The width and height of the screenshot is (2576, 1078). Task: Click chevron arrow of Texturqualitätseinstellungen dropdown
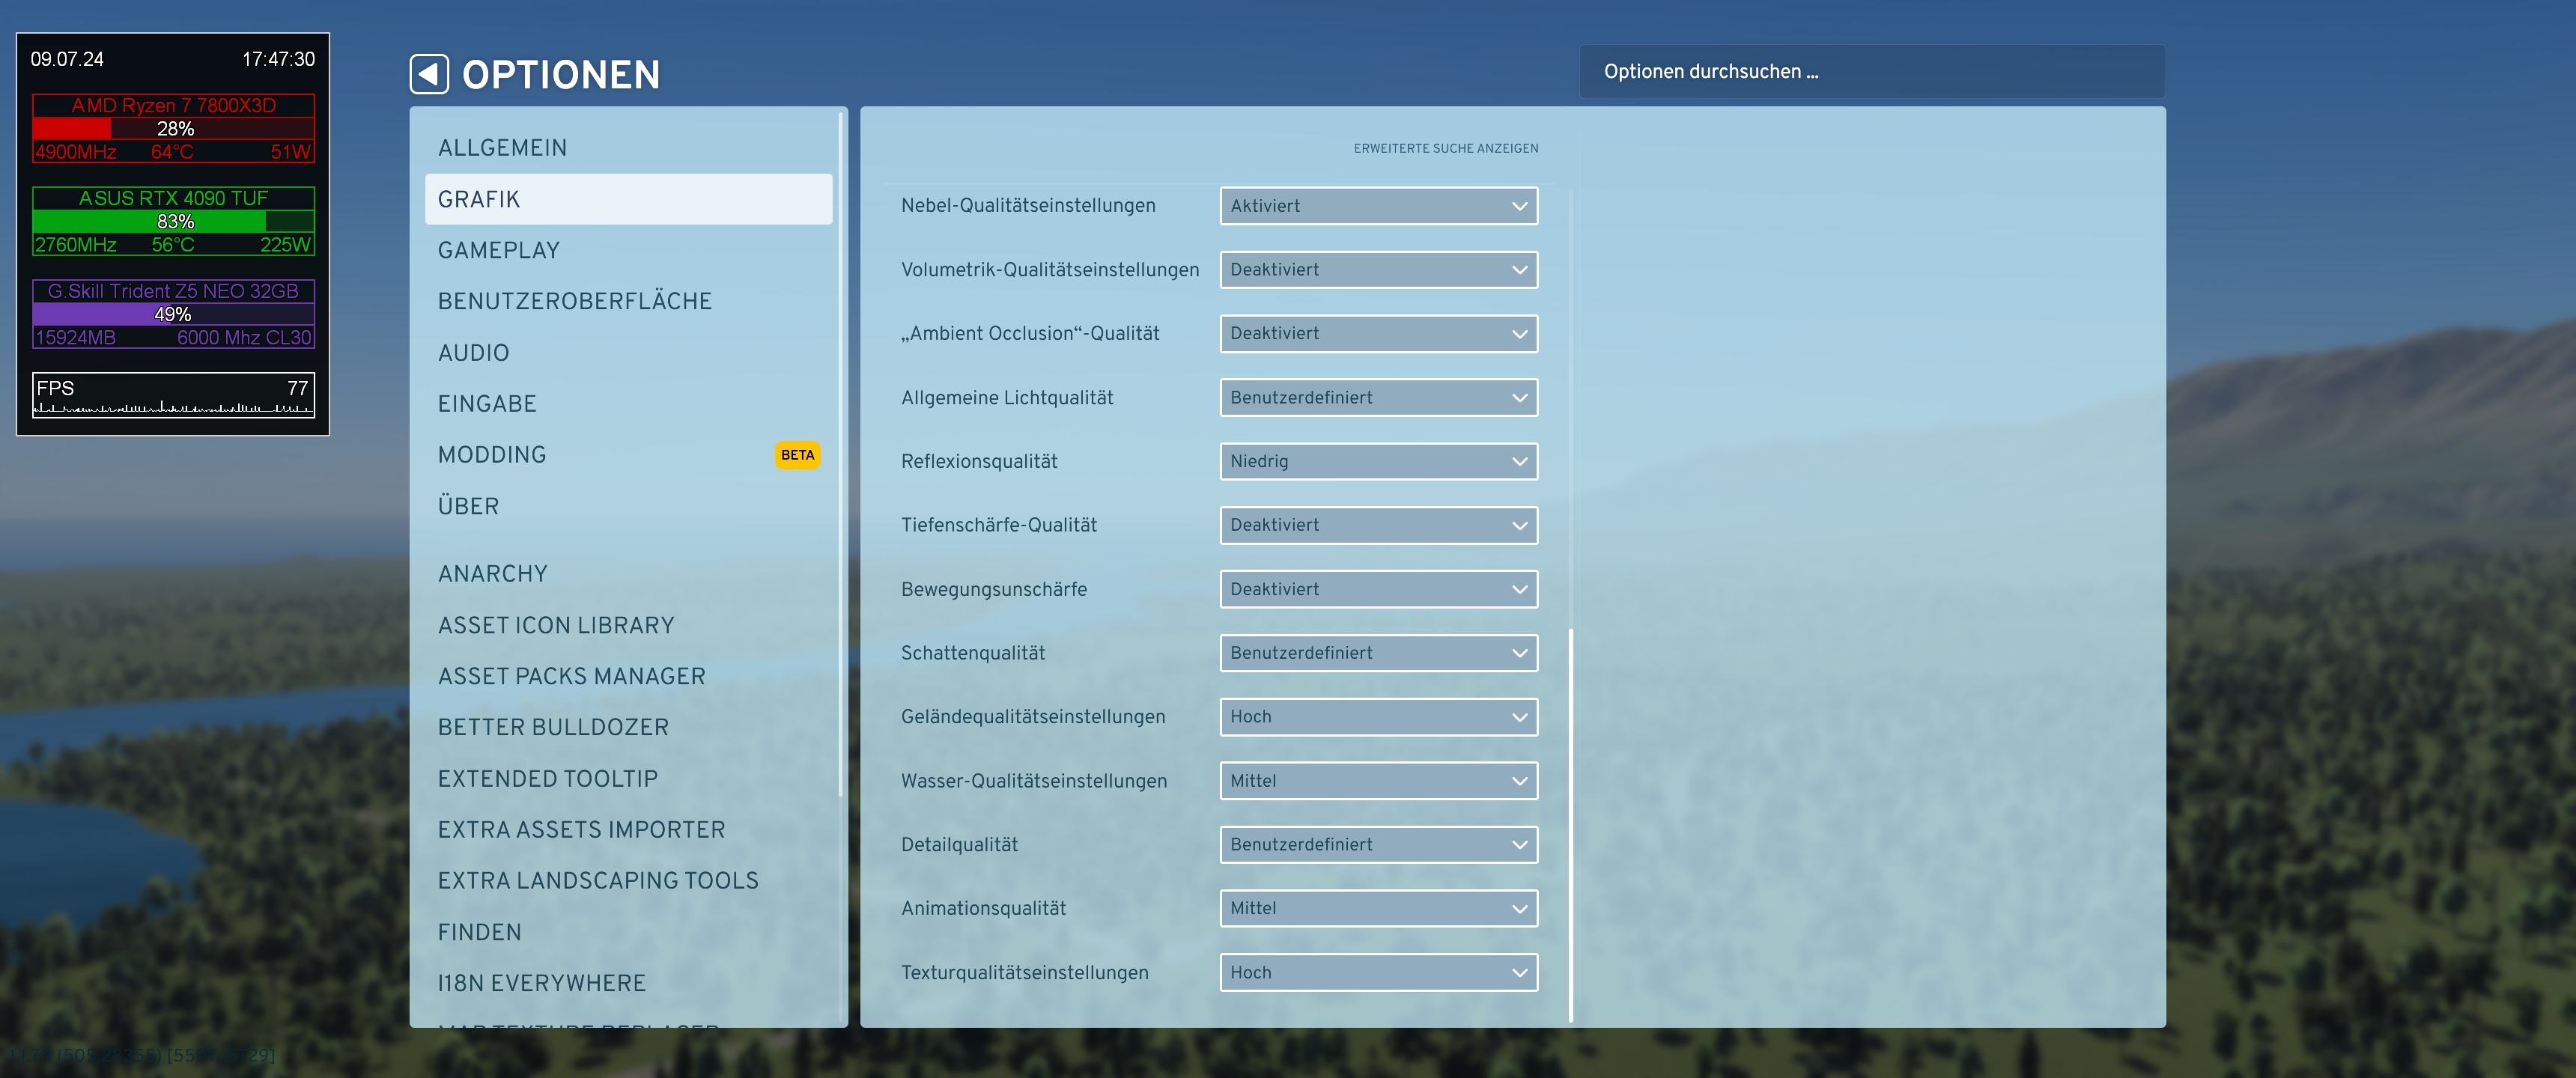point(1519,973)
